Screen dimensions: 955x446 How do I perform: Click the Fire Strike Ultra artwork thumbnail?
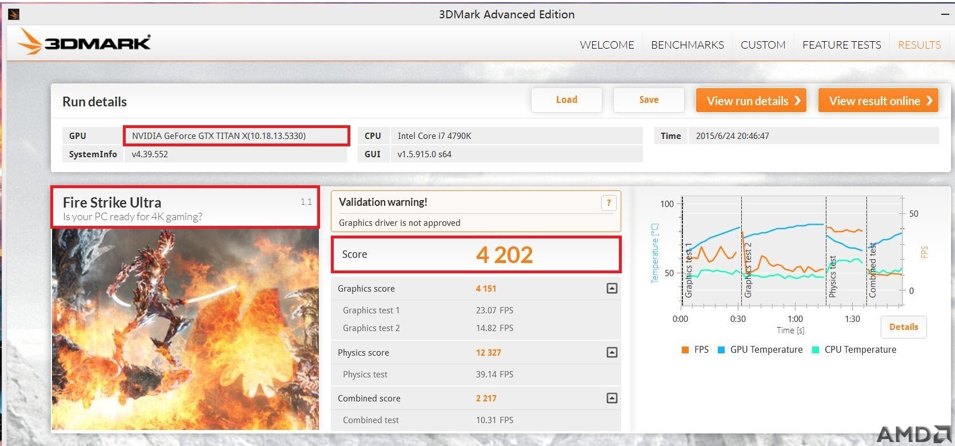pos(185,329)
